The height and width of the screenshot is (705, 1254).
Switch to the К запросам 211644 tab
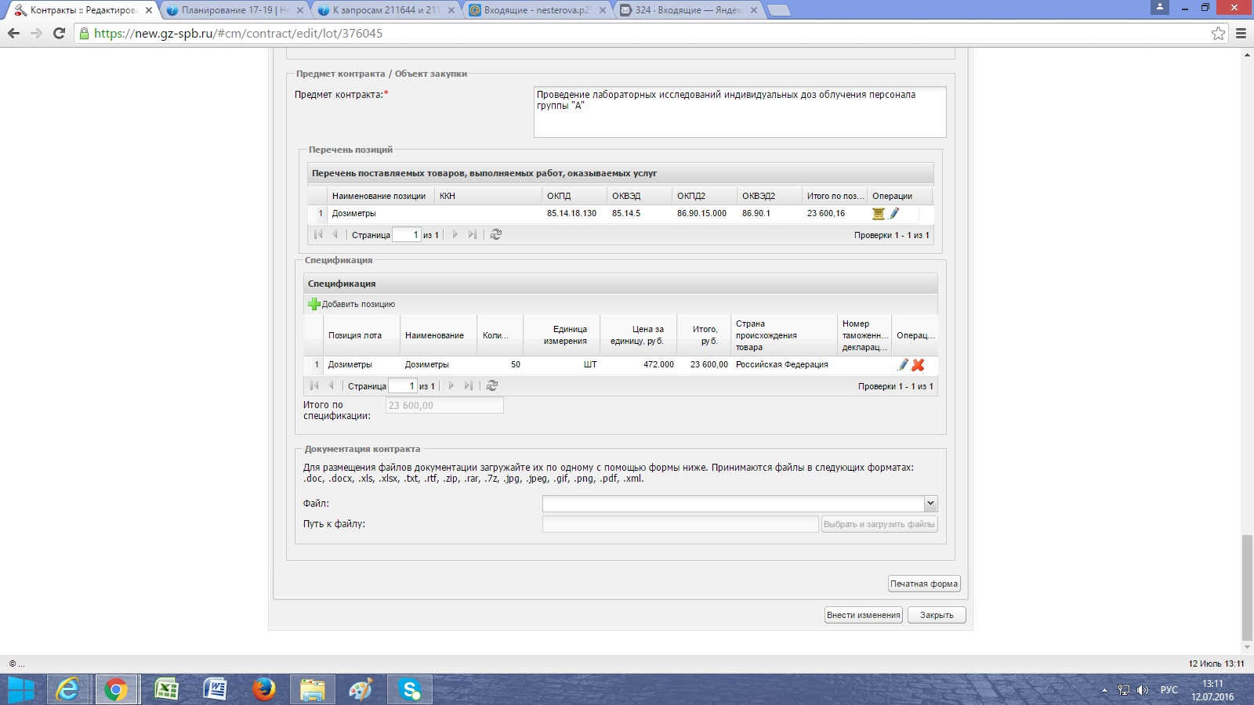pyautogui.click(x=386, y=10)
